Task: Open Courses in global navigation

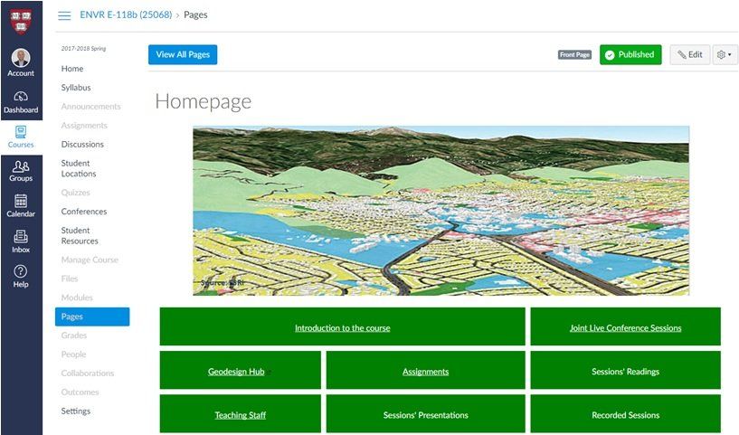Action: pyautogui.click(x=21, y=137)
